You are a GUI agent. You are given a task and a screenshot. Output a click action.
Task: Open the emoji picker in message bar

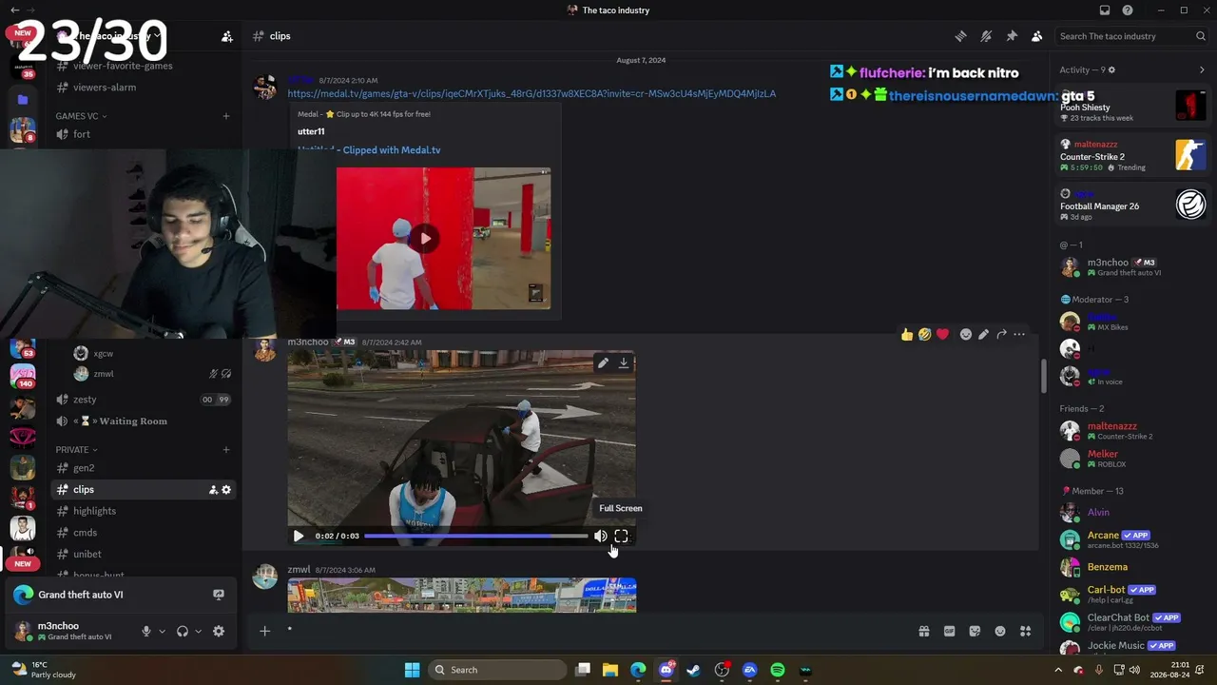tap(1000, 631)
